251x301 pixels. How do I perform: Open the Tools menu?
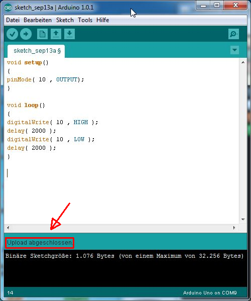click(85, 20)
